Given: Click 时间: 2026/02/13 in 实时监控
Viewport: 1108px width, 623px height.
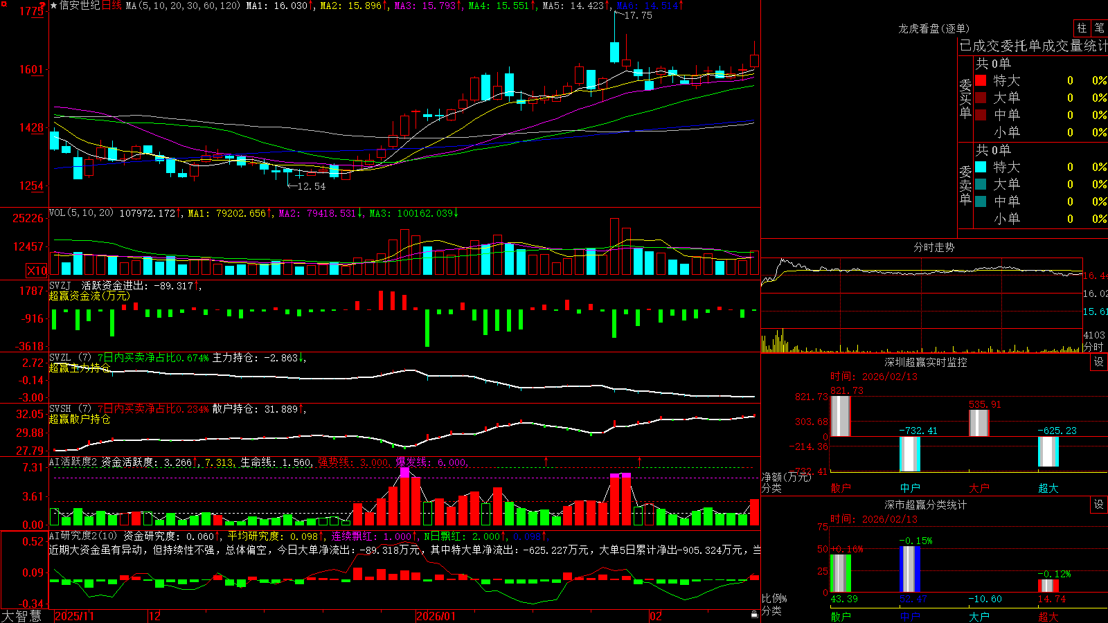Looking at the screenshot, I should coord(874,377).
